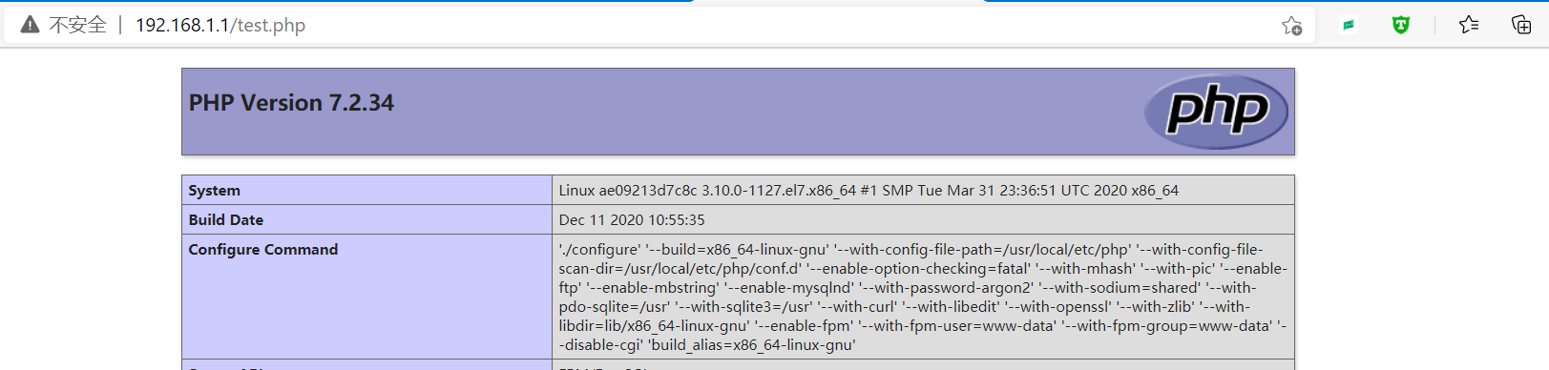This screenshot has width=1549, height=370.
Task: Click the PHP Version 7.2.34 heading
Action: [x=291, y=103]
